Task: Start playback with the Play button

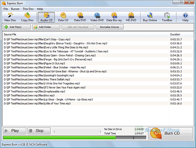Action: [14, 131]
